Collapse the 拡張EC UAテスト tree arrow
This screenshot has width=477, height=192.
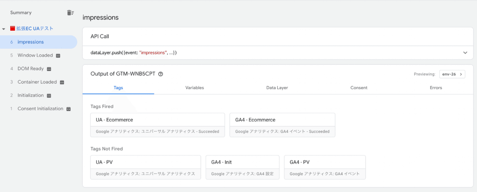click(x=4, y=29)
